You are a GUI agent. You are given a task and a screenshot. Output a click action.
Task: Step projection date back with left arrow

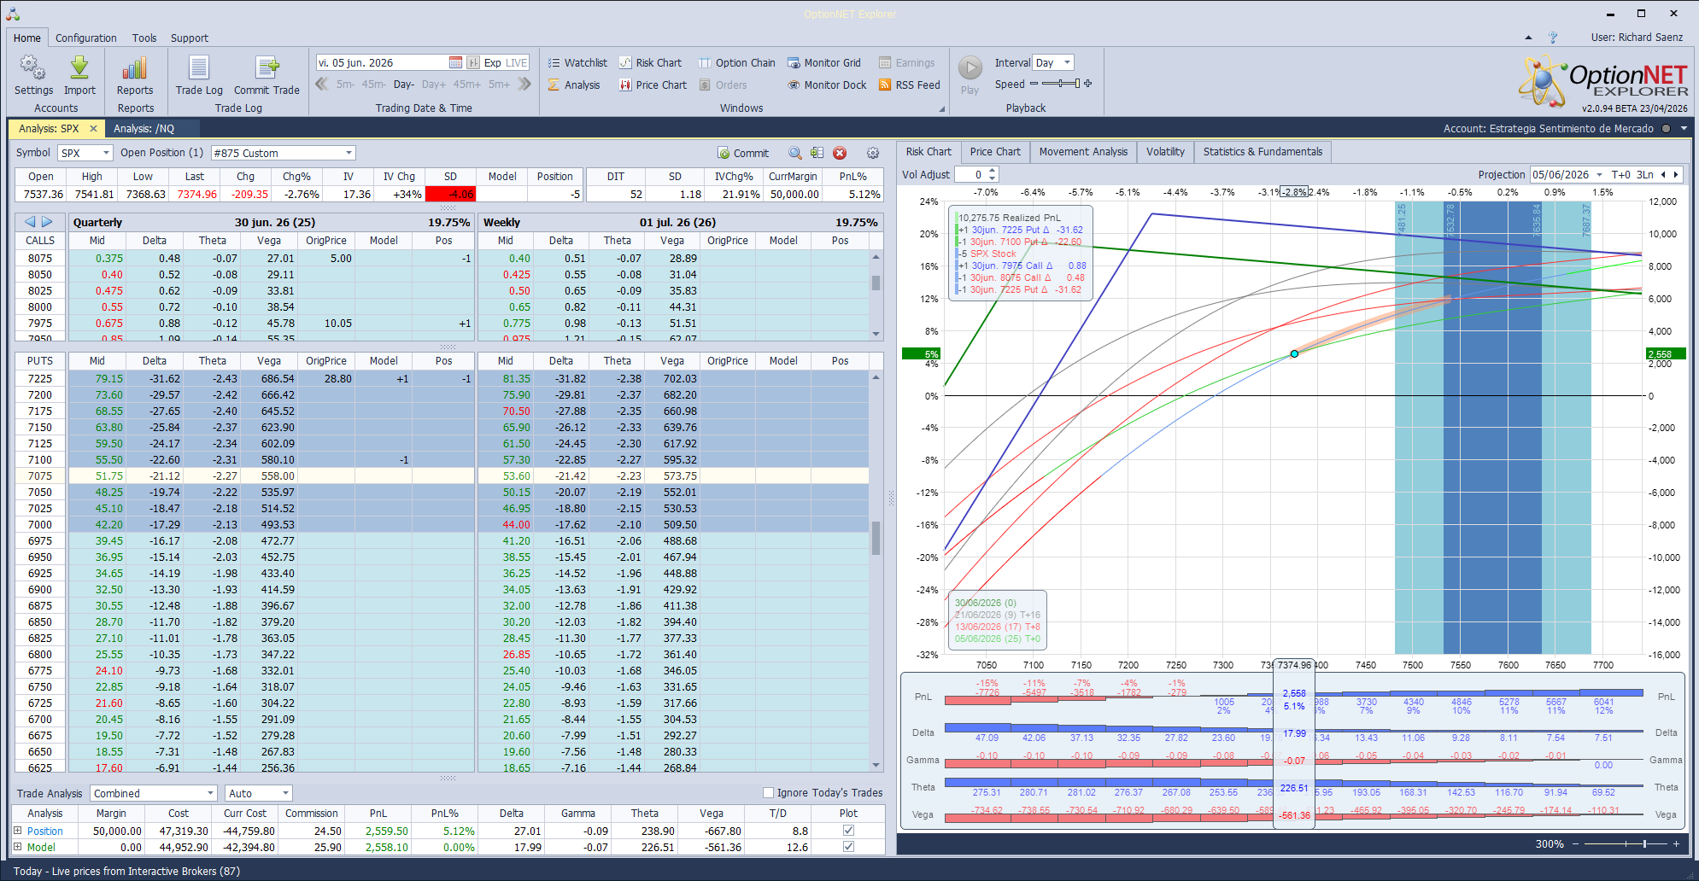click(1663, 174)
